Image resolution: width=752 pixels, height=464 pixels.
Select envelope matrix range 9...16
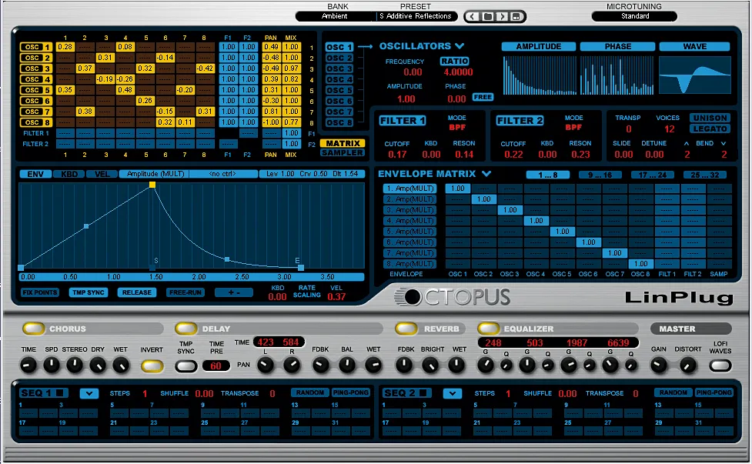[x=600, y=175]
